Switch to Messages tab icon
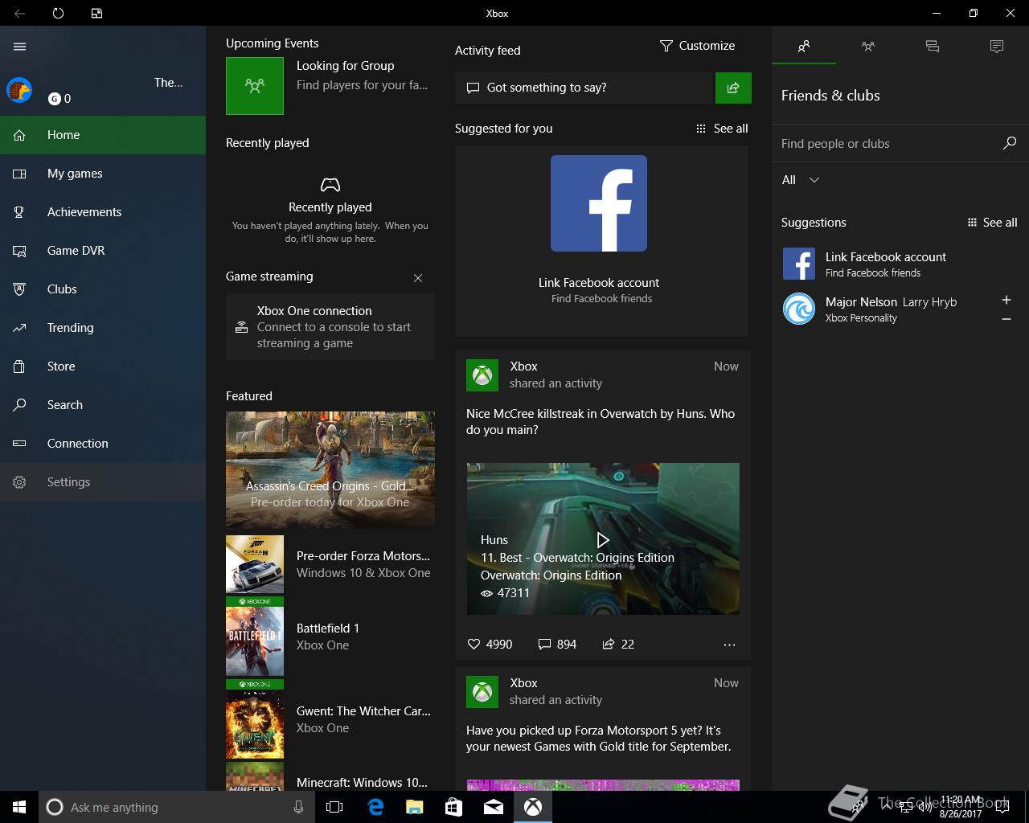The image size is (1029, 823). [933, 47]
